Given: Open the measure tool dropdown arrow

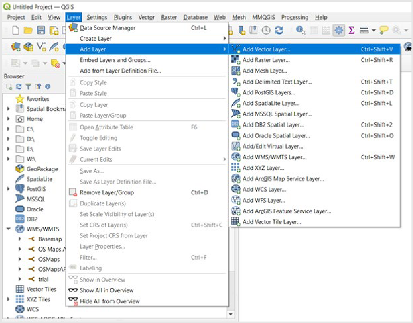Looking at the screenshot, I should (374, 30).
